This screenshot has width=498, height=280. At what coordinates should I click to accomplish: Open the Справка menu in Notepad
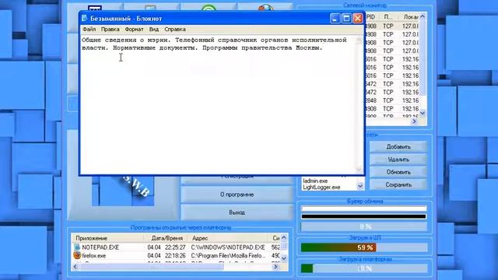pyautogui.click(x=175, y=30)
